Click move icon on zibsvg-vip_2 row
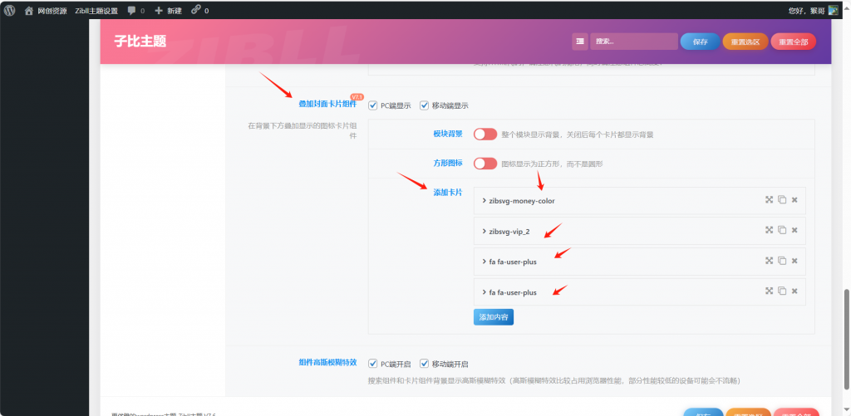851x416 pixels. tap(769, 230)
